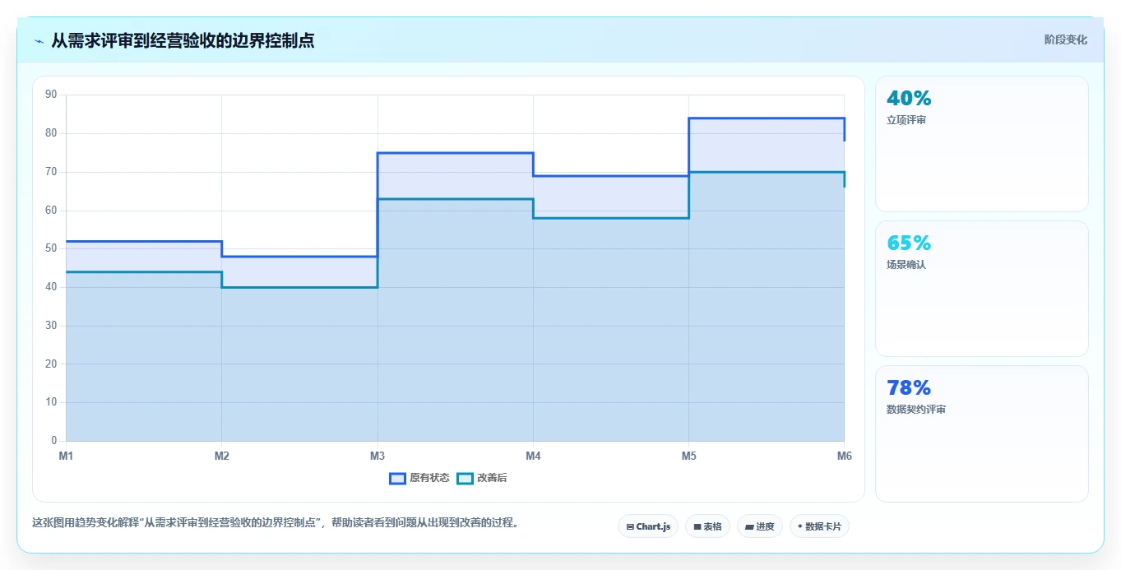
Task: Click the 阶段变化 label in header
Action: pos(1065,39)
